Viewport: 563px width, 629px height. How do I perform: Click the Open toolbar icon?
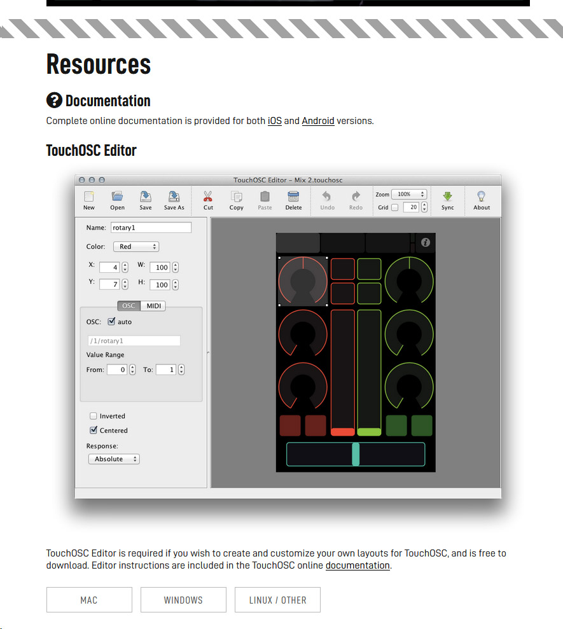pyautogui.click(x=117, y=197)
